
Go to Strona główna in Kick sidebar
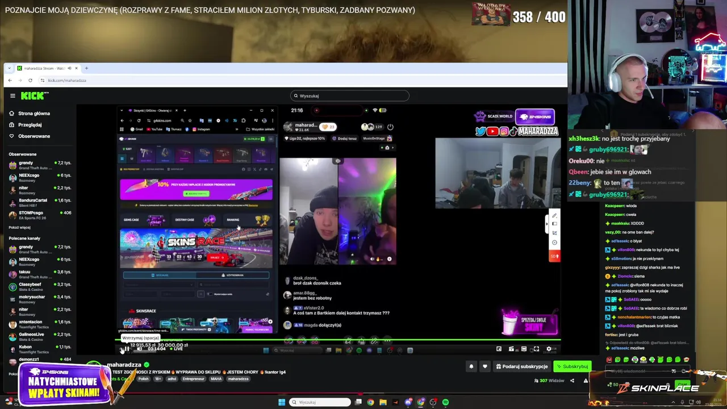[30, 114]
